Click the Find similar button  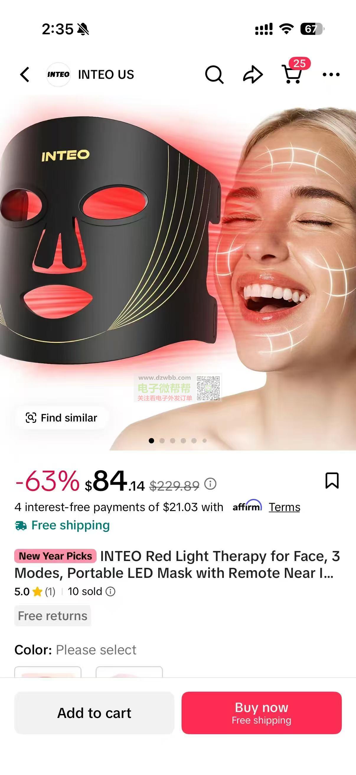[62, 418]
